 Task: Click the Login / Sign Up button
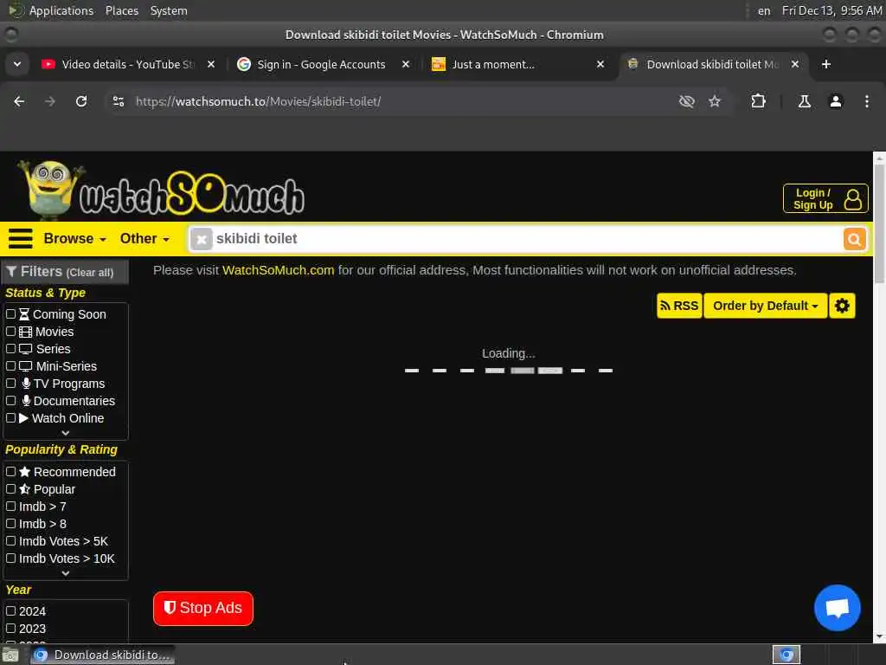coord(825,198)
